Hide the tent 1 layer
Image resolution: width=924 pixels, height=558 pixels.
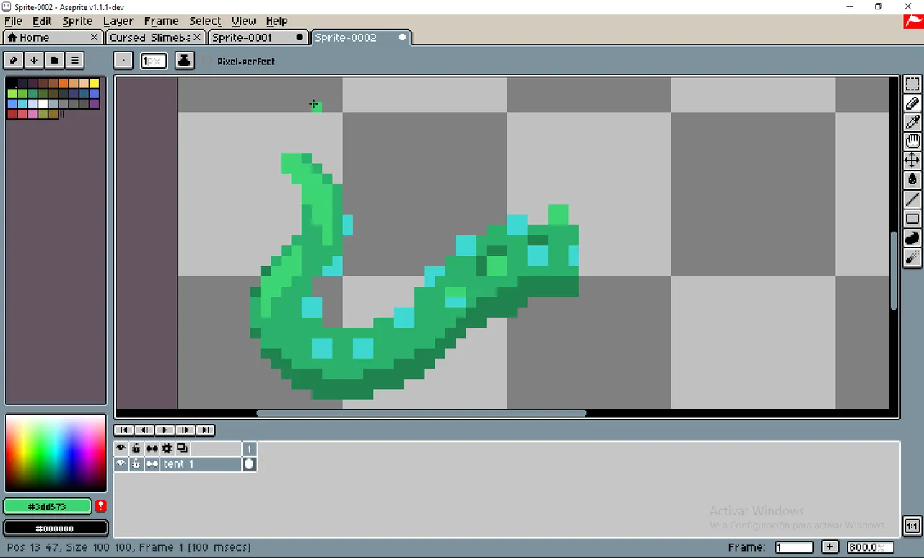pos(121,464)
